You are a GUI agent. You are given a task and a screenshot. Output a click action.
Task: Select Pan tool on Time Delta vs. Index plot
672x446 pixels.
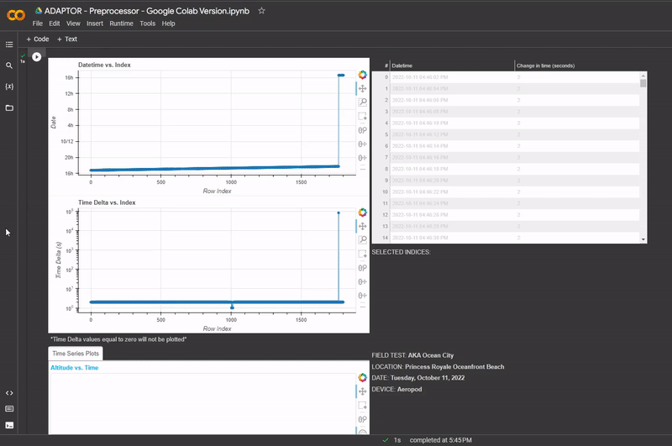point(363,226)
